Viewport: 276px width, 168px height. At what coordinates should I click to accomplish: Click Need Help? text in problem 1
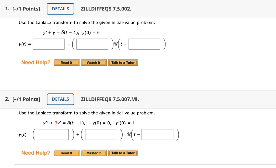(x=35, y=62)
